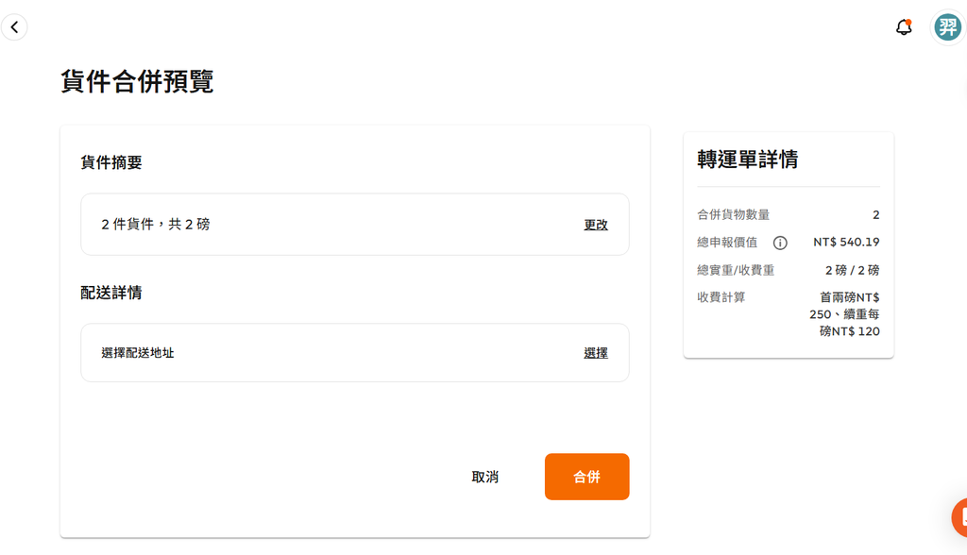Click the 轉運單詳情 panel heading
The height and width of the screenshot is (555, 967).
pyautogui.click(x=747, y=160)
